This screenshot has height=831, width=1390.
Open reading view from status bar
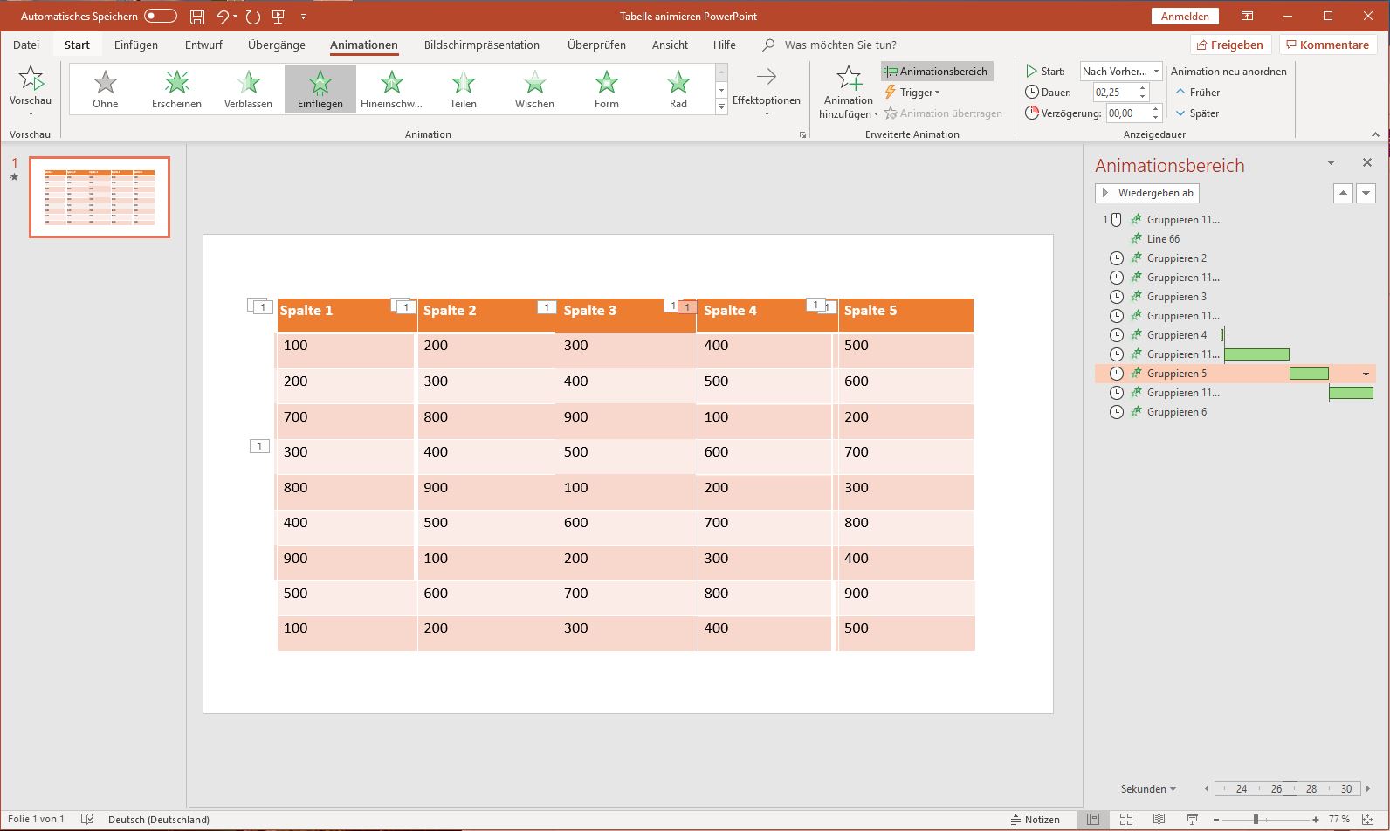(x=1159, y=820)
